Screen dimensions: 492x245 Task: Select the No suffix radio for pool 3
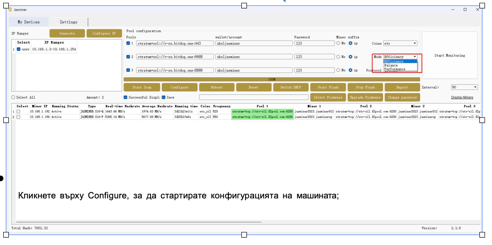pyautogui.click(x=338, y=70)
